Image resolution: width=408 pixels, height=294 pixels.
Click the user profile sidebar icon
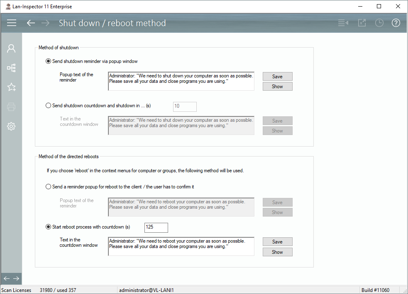click(x=11, y=48)
